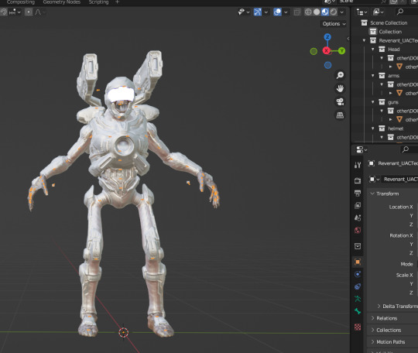Screen dimensions: 418x353
Task: Click the 3D cursor on the grid floor
Action: tap(123, 332)
